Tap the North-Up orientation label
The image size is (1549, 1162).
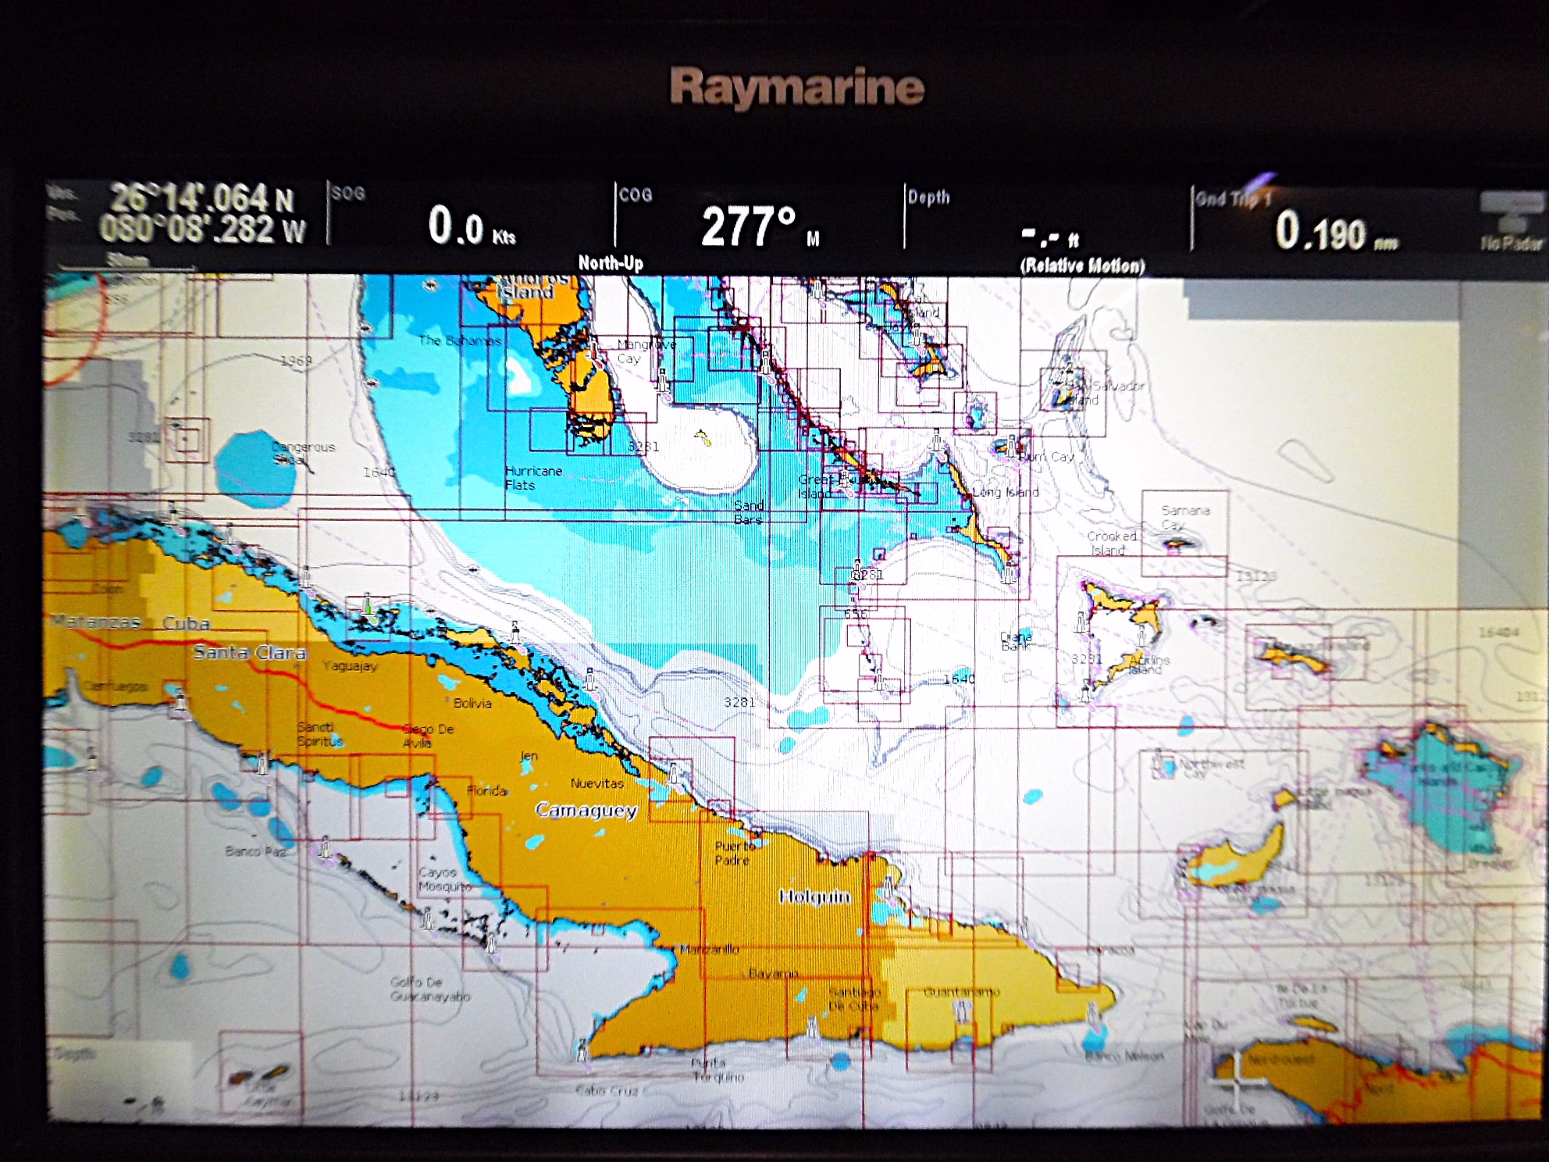tap(611, 263)
